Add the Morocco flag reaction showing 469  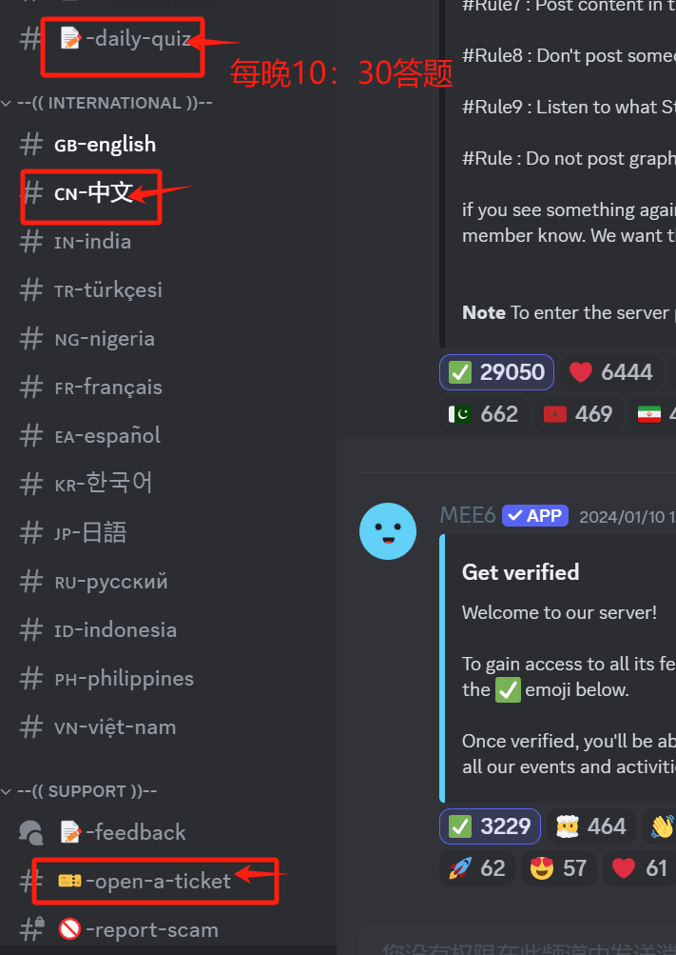pos(577,414)
